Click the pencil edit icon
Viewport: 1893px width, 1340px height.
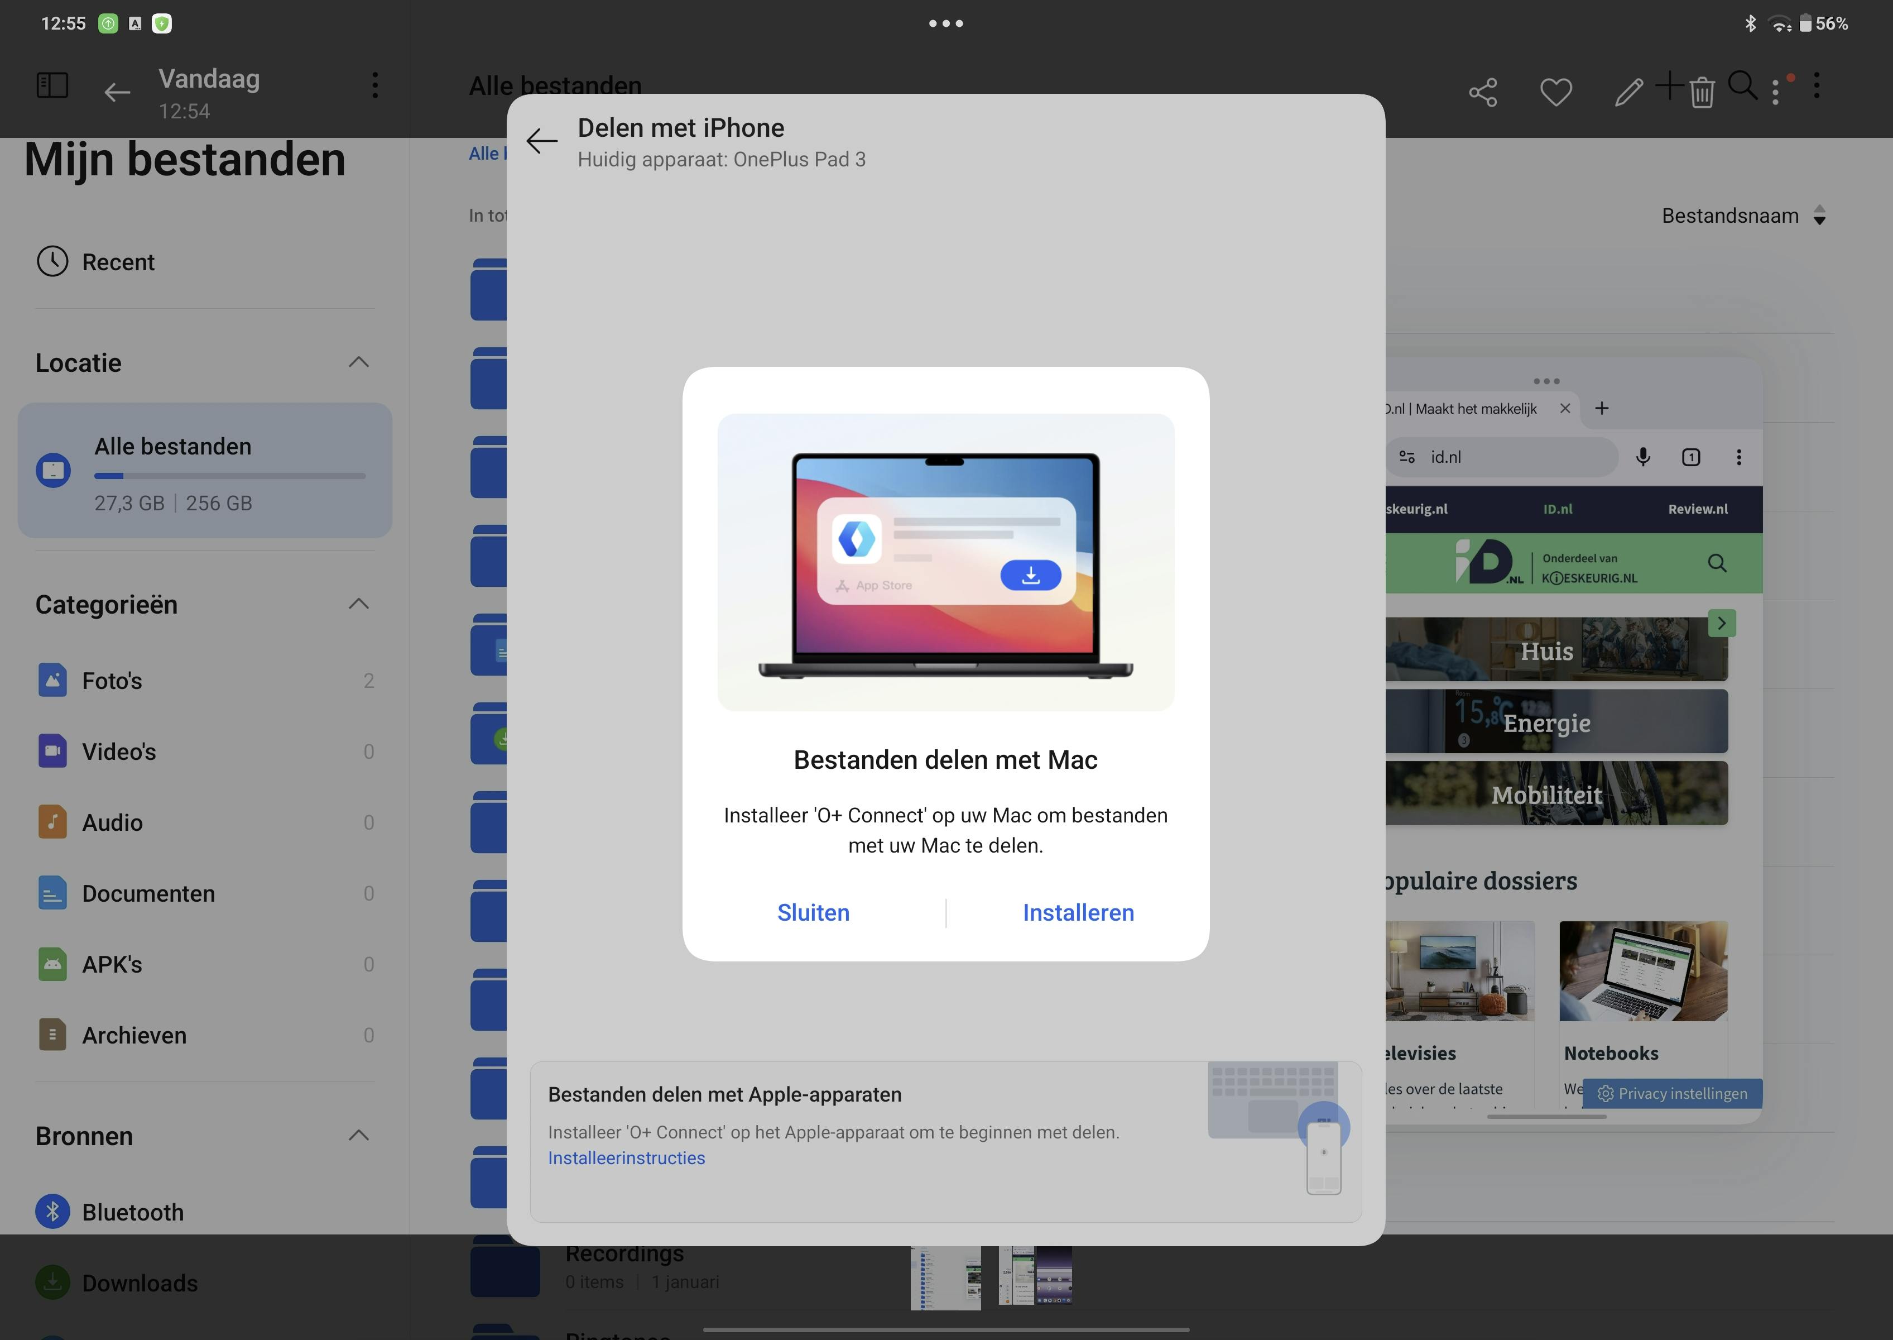point(1628,92)
